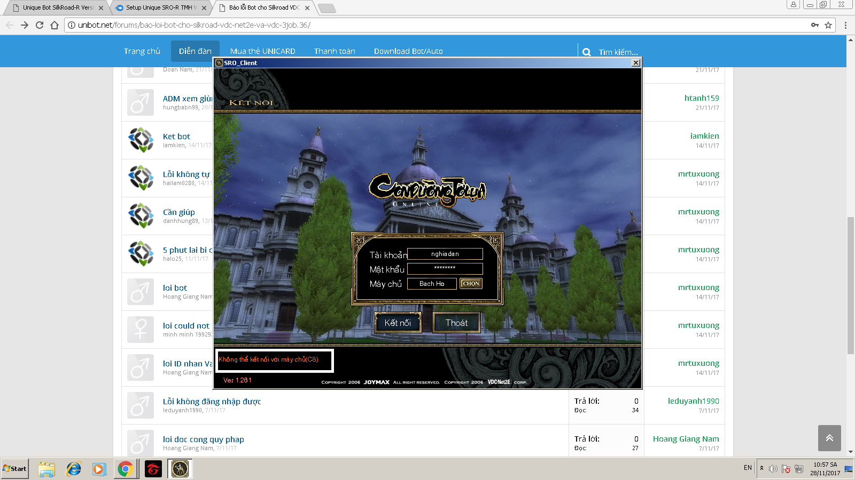The image size is (855, 480).
Task: Open the saved password key icon
Action: 815,25
